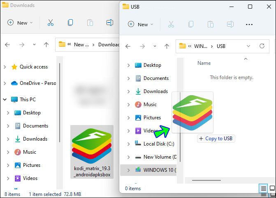Screen dimensions: 276x198
Task: Click New ... breadcrumb in Downloads address bar
Action: [x=81, y=45]
